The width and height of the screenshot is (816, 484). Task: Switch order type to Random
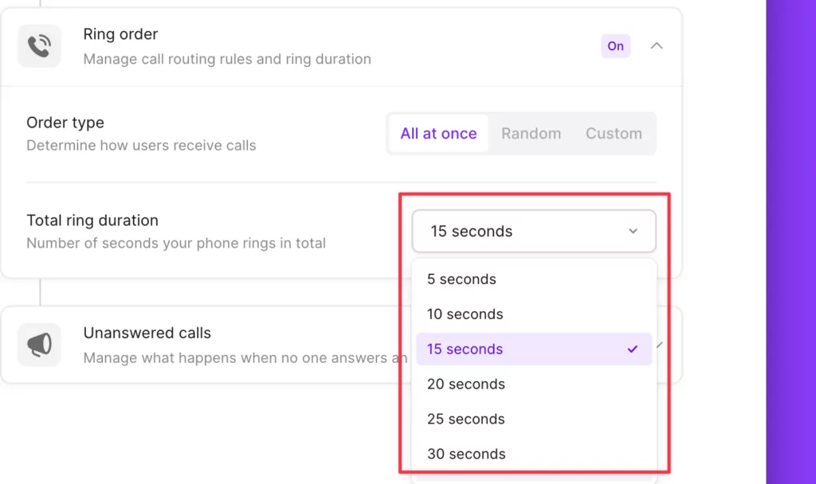531,134
